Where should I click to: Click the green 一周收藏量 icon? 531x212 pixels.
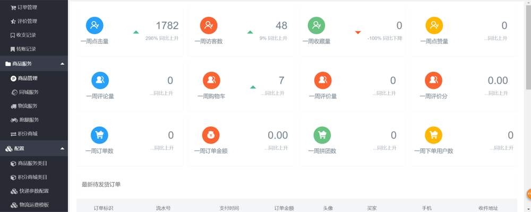[x=316, y=26]
